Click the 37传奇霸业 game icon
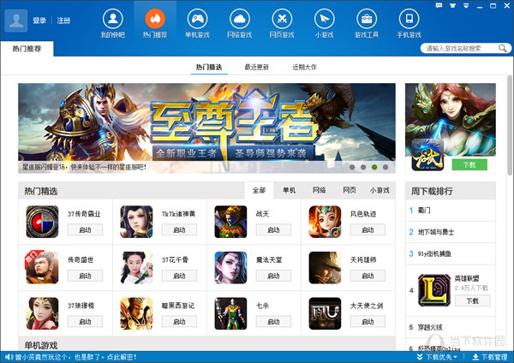 pos(42,222)
